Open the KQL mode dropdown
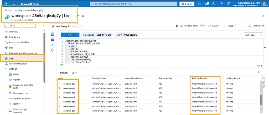 tap(254, 35)
